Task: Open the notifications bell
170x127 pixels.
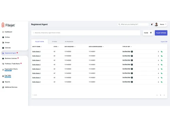Action: pyautogui.click(x=152, y=24)
